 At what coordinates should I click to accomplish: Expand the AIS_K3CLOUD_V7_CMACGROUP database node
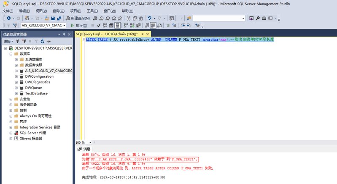pyautogui.click(x=16, y=71)
